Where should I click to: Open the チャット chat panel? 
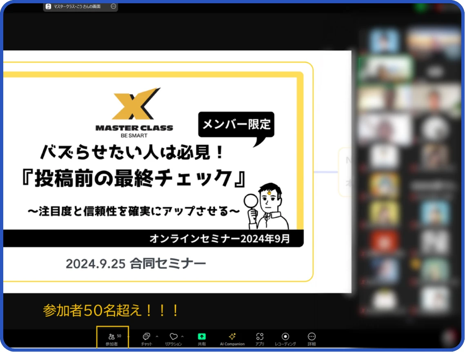[x=146, y=339]
